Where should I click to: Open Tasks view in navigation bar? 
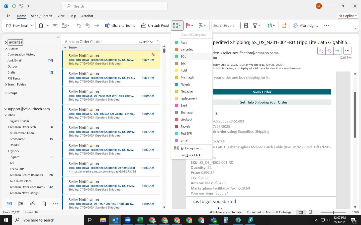click(44, 204)
